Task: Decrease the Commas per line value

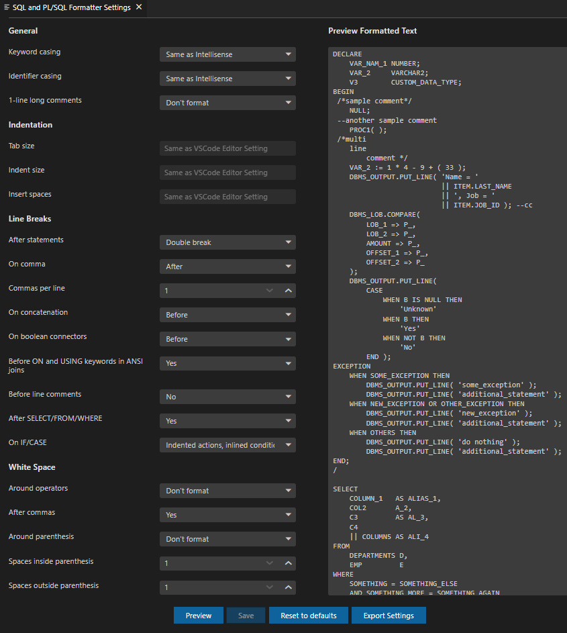Action: [x=270, y=291]
